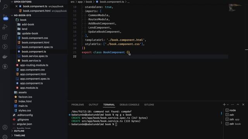Screen dimensions: 248x139
Task: Open book.component.spec.ts file
Action: [37, 47]
